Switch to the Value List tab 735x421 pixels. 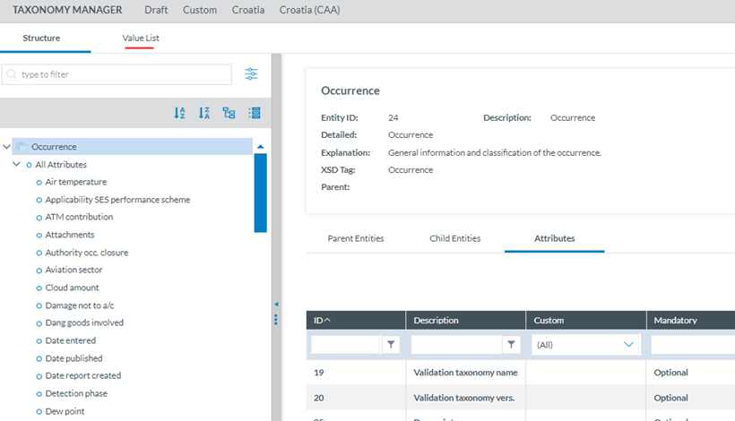141,39
